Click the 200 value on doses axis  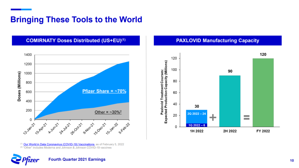tap(29, 110)
